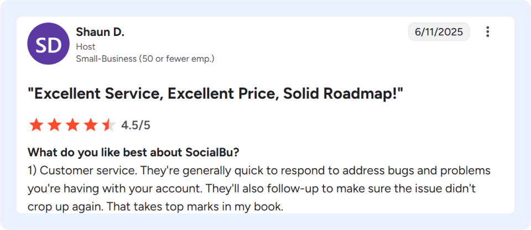Viewport: 531px width, 230px height.
Task: Open the three-dot options menu
Action: click(488, 32)
